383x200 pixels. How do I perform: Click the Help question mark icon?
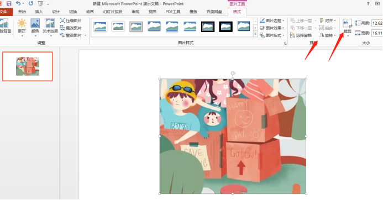click(x=368, y=3)
